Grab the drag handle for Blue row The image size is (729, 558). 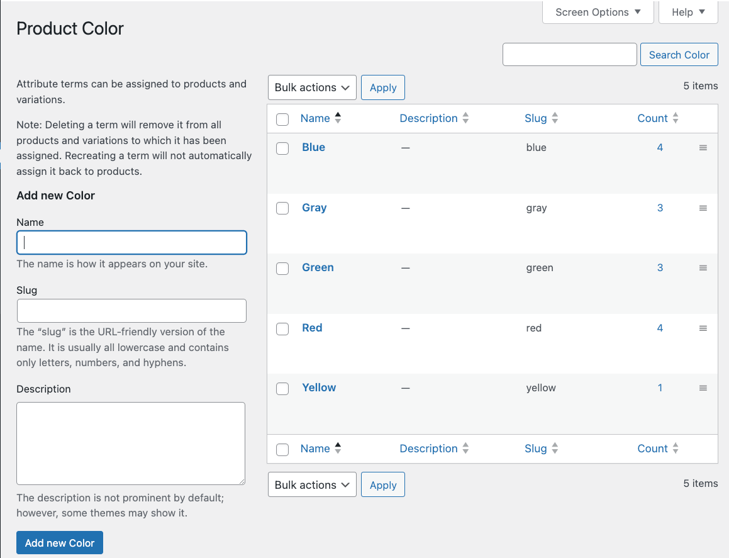(x=703, y=148)
